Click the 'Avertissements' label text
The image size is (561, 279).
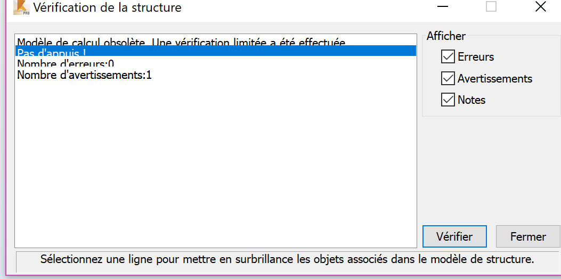tap(495, 78)
